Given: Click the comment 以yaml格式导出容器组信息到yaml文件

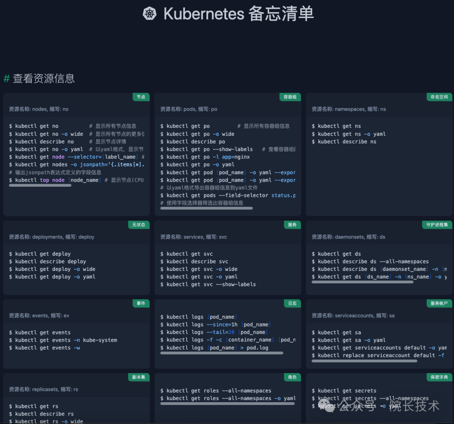Looking at the screenshot, I should point(209,188).
